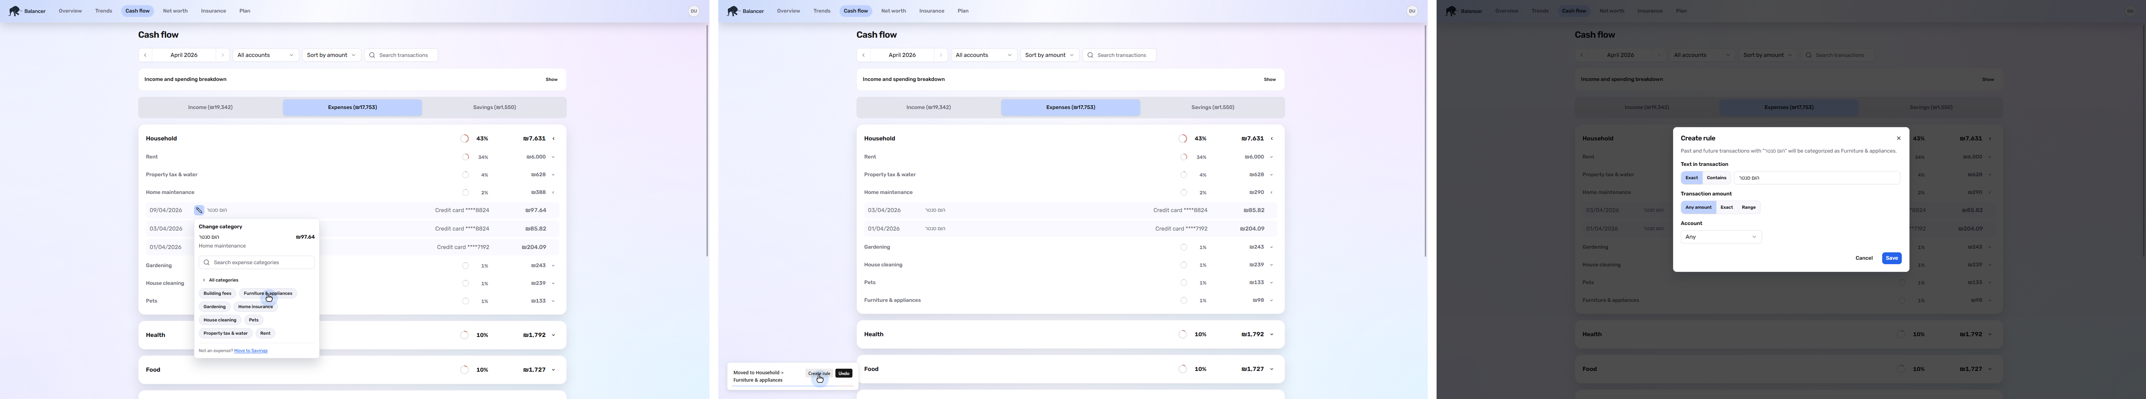
Task: Click back arrow beside All categories
Action: (x=203, y=280)
